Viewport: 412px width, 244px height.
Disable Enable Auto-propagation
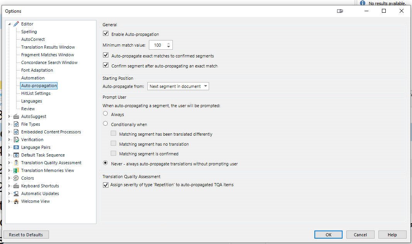point(105,34)
